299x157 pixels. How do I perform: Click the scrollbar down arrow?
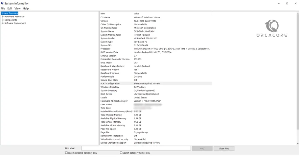click(x=298, y=144)
